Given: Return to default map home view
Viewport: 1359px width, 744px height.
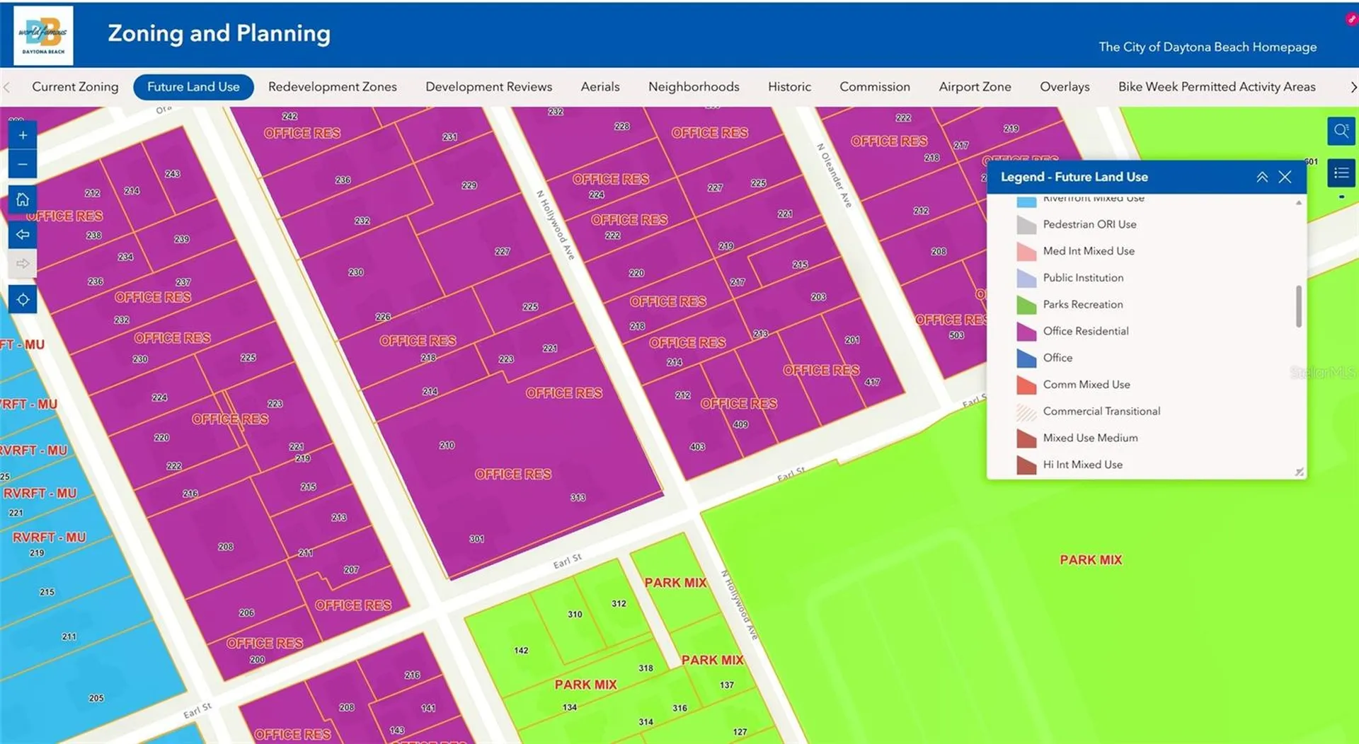Looking at the screenshot, I should pyautogui.click(x=23, y=199).
